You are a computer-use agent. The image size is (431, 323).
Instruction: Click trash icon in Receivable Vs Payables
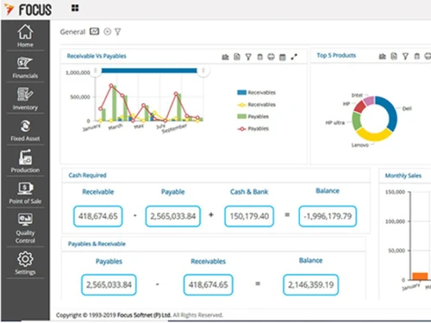(x=259, y=57)
